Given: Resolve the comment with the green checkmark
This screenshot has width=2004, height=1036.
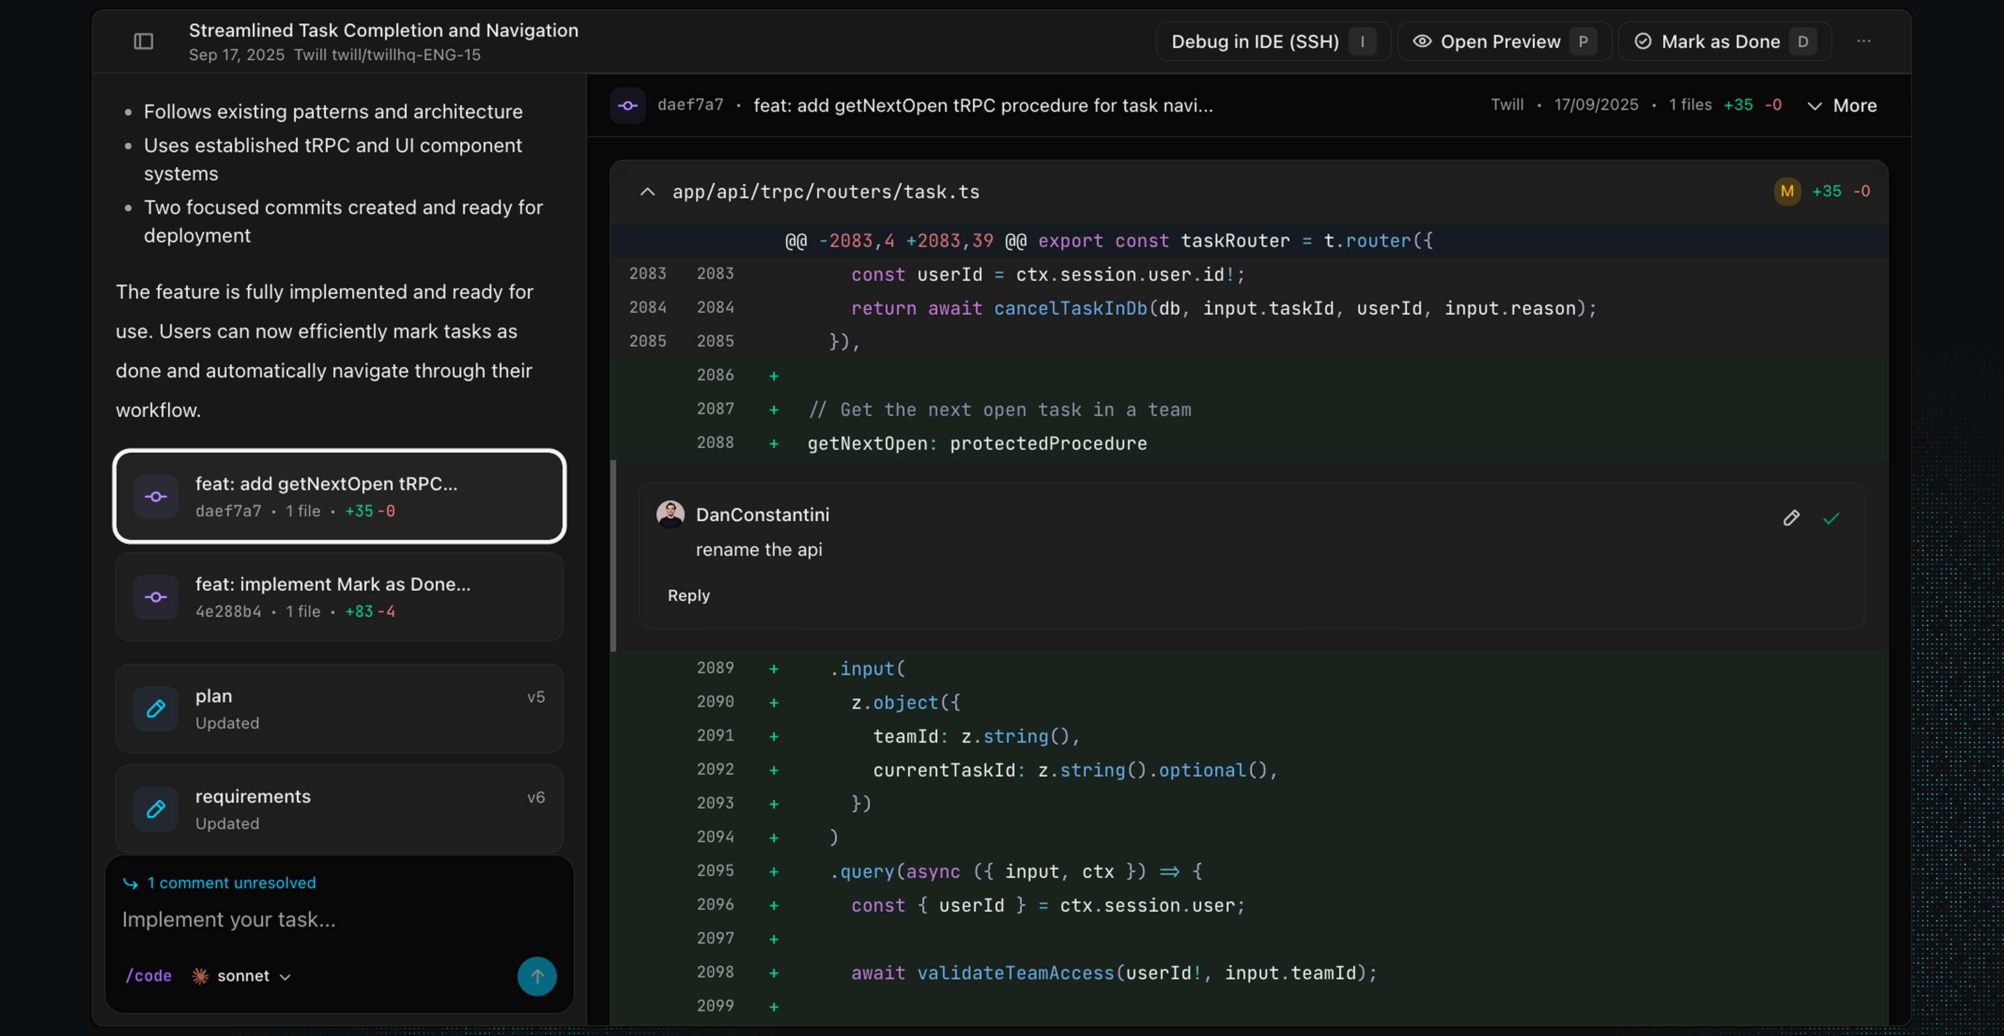Looking at the screenshot, I should point(1831,518).
